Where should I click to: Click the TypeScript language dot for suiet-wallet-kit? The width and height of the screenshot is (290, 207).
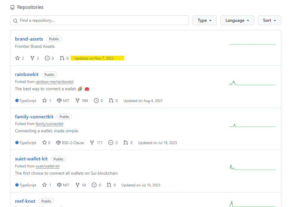(x=17, y=185)
